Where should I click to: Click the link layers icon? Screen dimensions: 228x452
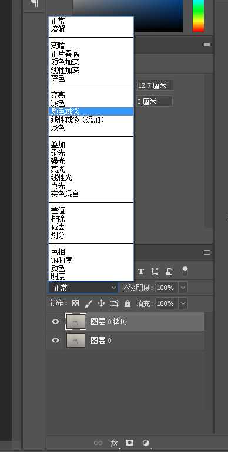pyautogui.click(x=98, y=443)
